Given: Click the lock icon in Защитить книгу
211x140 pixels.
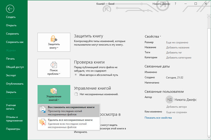Looking at the screenshot, I should [x=54, y=39].
